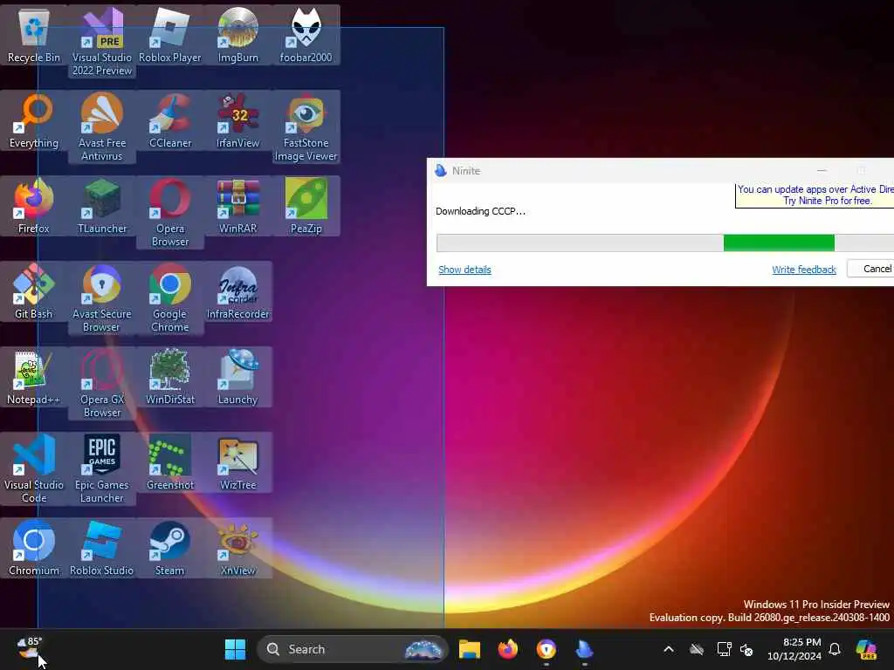Click the cloud sync tray icon
894x670 pixels.
click(696, 649)
